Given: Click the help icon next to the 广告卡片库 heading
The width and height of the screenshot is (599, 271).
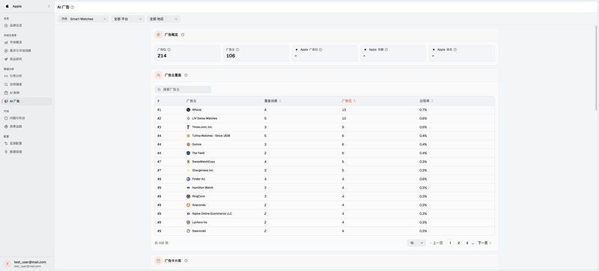Looking at the screenshot, I should [186, 261].
